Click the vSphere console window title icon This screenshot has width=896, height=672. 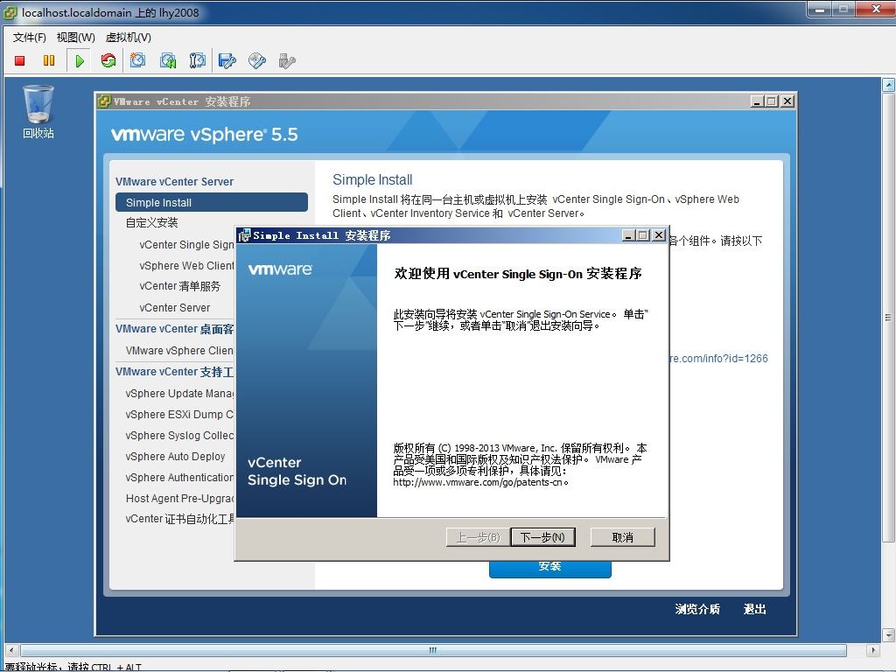(10, 12)
